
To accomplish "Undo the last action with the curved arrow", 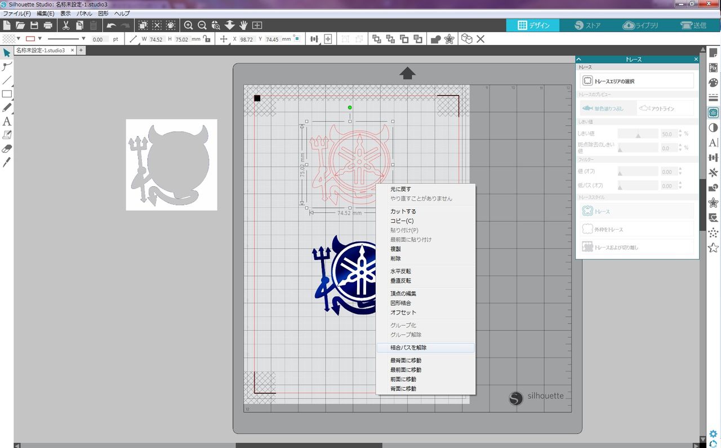I will coord(111,25).
